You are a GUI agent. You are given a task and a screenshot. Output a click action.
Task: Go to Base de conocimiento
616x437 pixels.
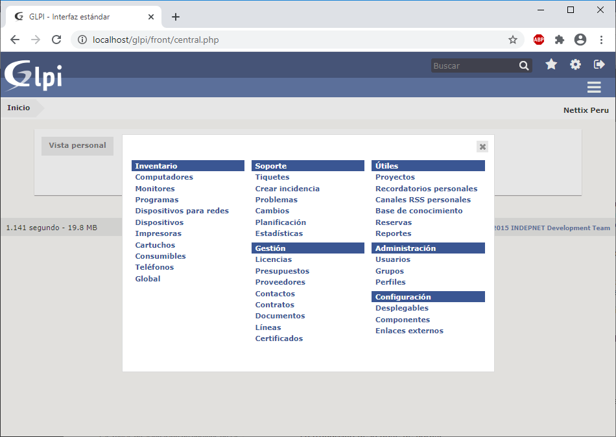(419, 211)
